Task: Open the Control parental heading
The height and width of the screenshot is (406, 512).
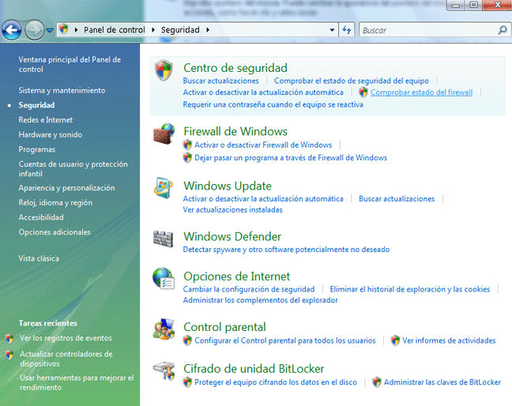Action: pyautogui.click(x=224, y=327)
